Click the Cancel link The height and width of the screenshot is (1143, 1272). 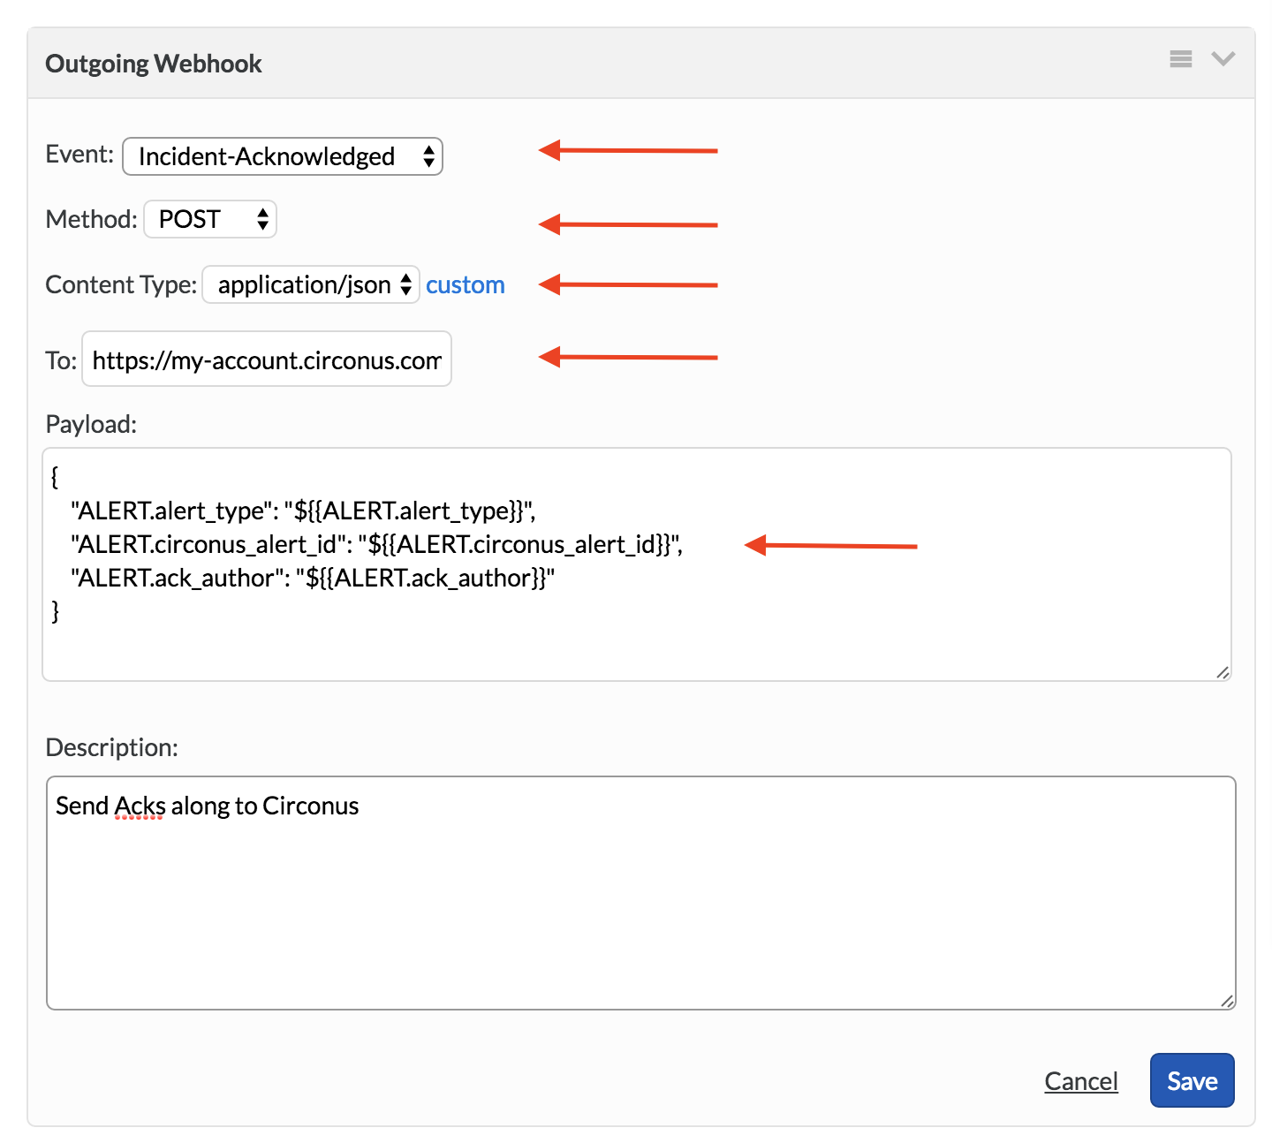pyautogui.click(x=1081, y=1080)
